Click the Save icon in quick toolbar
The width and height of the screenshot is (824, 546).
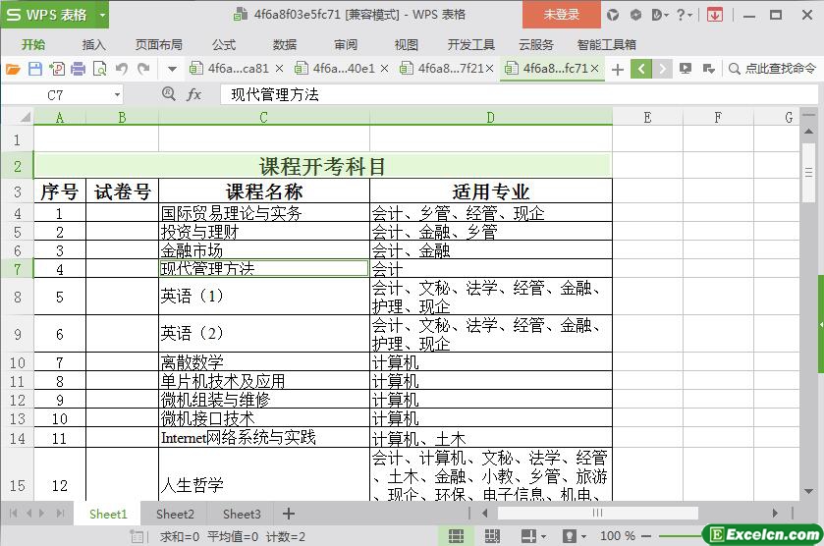pyautogui.click(x=35, y=69)
